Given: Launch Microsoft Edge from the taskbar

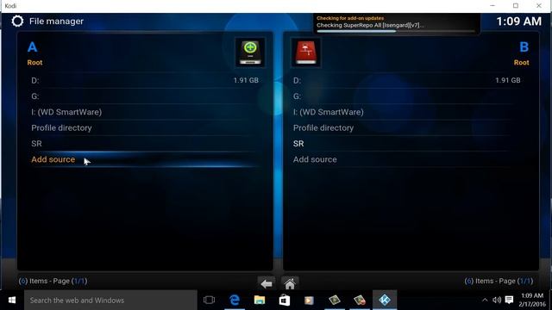Looking at the screenshot, I should (235, 301).
